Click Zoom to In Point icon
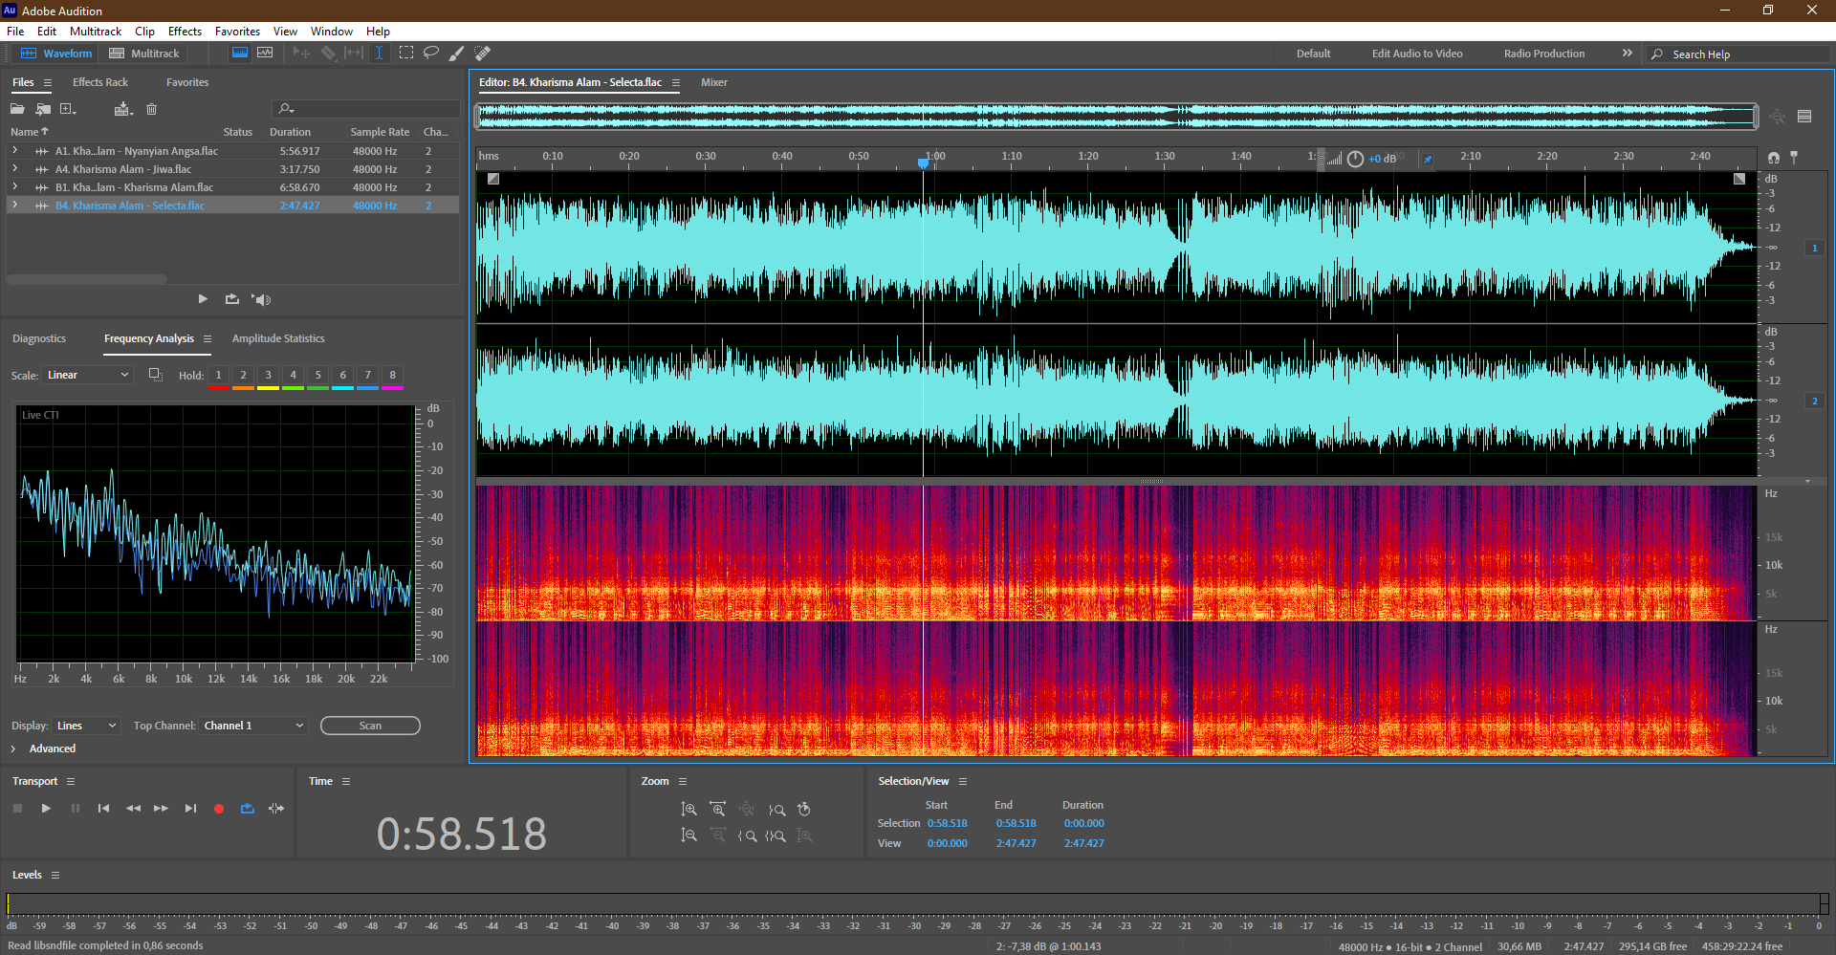1836x955 pixels. (x=748, y=836)
